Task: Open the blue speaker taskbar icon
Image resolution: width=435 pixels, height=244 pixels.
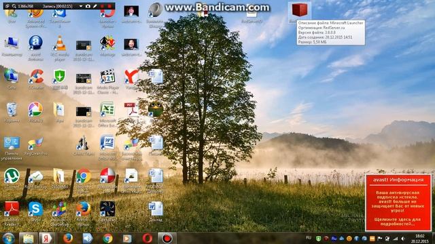Action: (x=88, y=238)
